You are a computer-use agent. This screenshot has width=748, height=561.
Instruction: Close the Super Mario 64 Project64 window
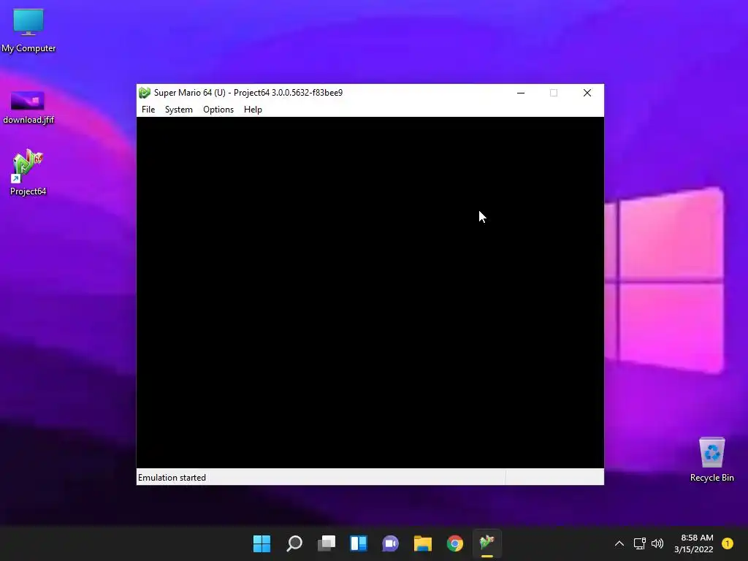[x=587, y=93]
